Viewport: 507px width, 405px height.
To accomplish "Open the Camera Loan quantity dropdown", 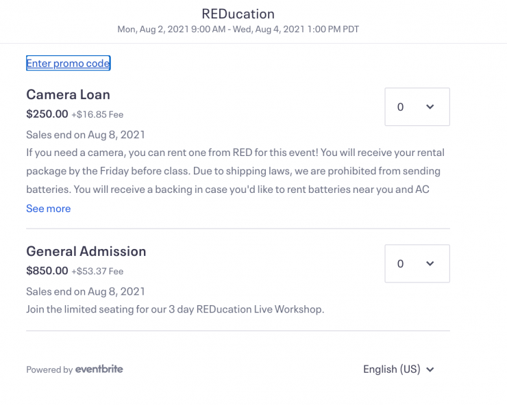I will [417, 107].
